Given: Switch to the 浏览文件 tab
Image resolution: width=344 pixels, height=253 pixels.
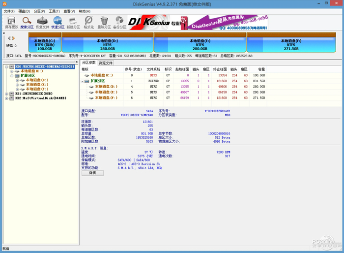Looking at the screenshot, I should click(x=106, y=63).
